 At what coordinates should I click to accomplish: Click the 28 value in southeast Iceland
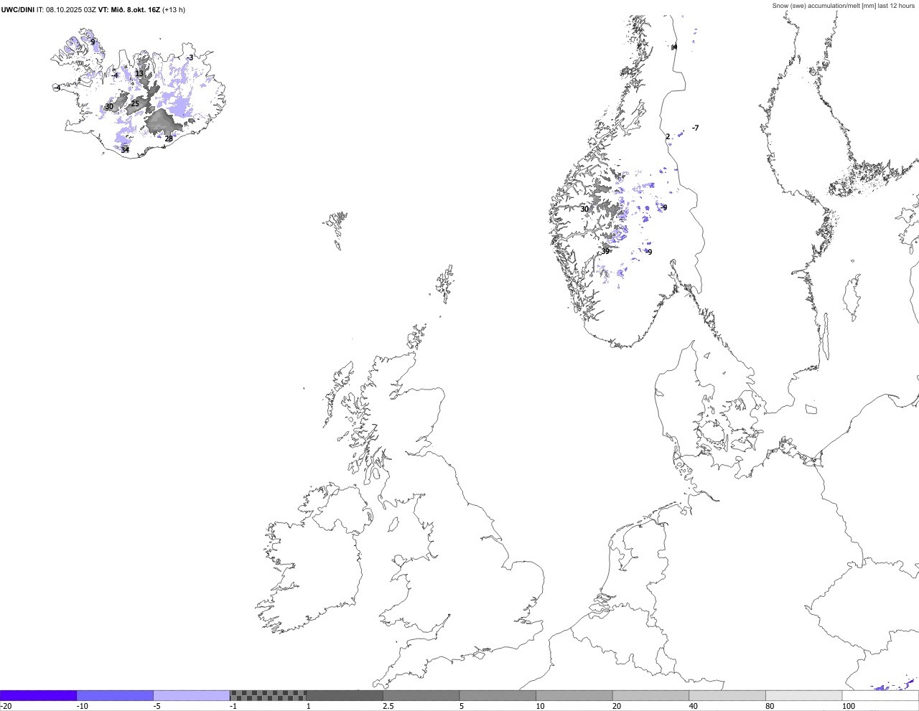pyautogui.click(x=169, y=139)
